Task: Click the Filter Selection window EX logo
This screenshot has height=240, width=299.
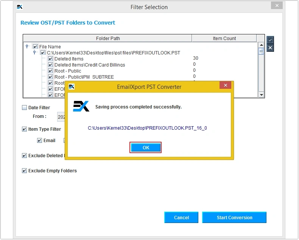Action: (20, 7)
